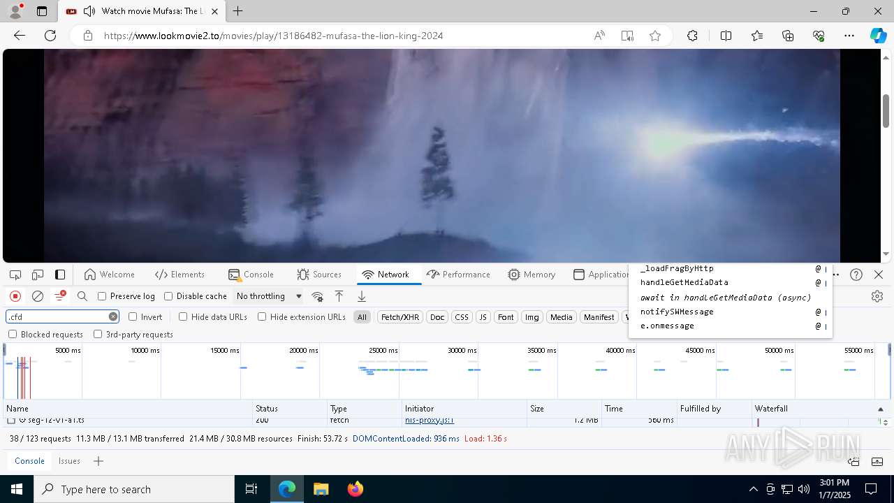The height and width of the screenshot is (503, 894).
Task: View site information padlock
Action: pyautogui.click(x=88, y=36)
